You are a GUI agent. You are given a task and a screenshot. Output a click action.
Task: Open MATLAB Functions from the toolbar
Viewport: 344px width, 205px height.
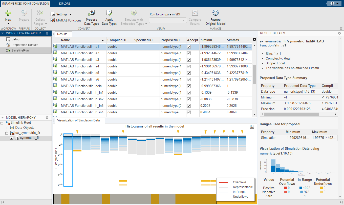click(x=66, y=20)
